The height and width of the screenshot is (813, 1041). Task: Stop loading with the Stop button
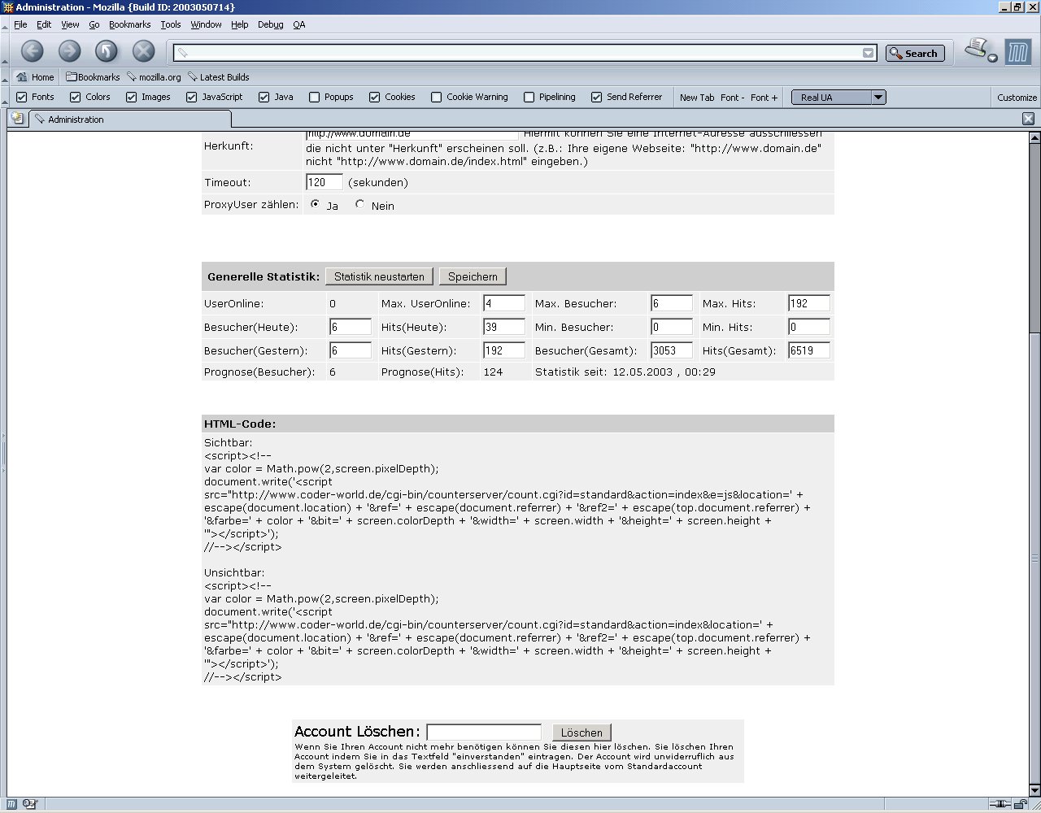click(x=144, y=51)
